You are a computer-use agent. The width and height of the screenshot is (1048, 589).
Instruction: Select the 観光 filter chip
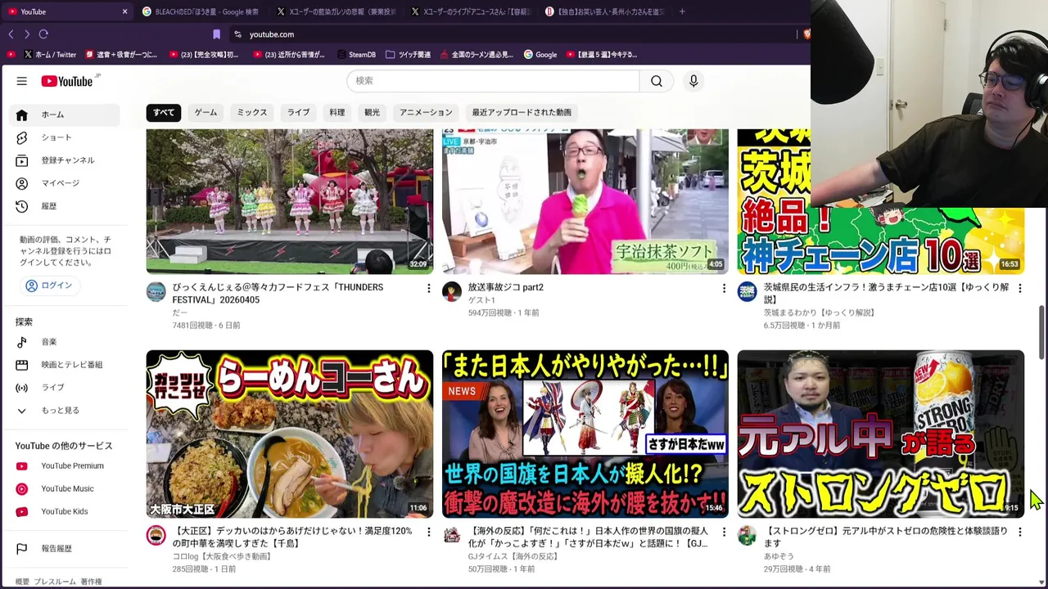coord(373,112)
